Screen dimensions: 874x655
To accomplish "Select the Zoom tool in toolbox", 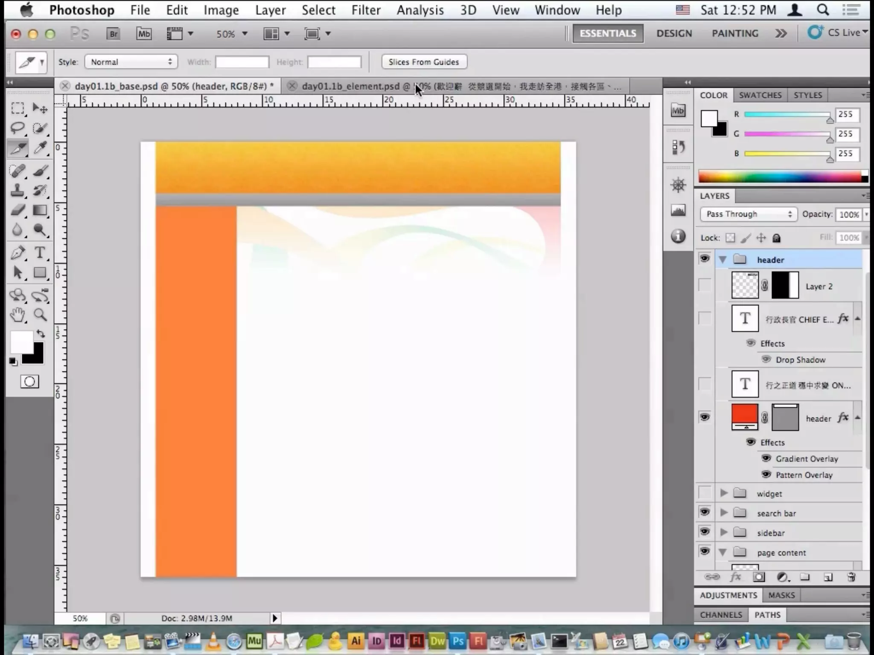I will [40, 315].
